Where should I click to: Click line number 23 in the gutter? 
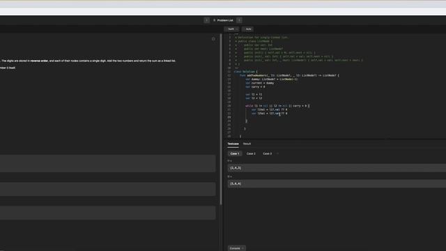[x=229, y=117]
